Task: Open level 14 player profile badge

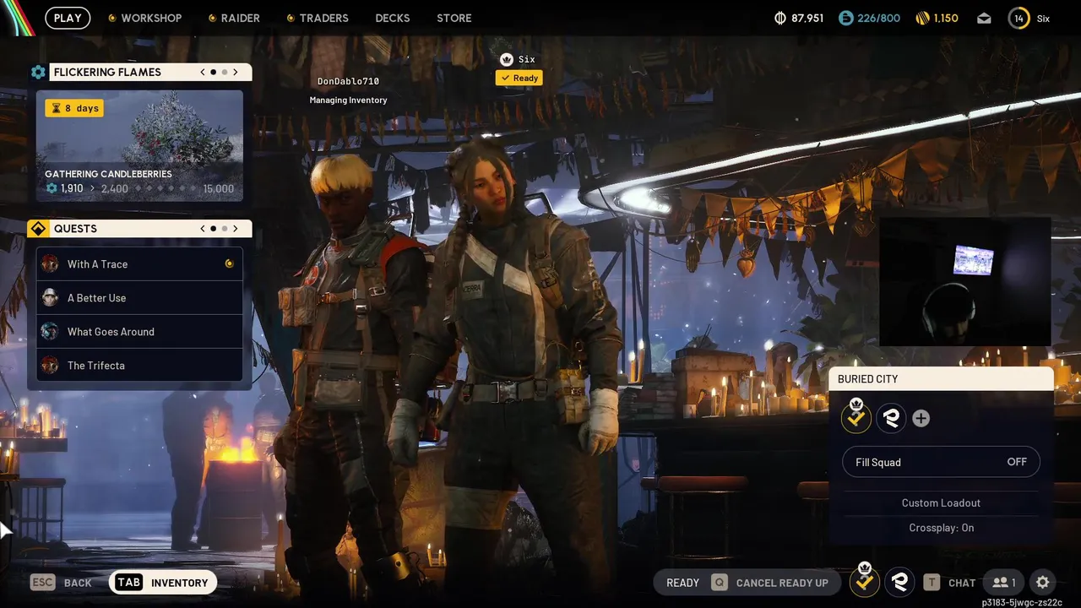Action: pyautogui.click(x=1019, y=18)
